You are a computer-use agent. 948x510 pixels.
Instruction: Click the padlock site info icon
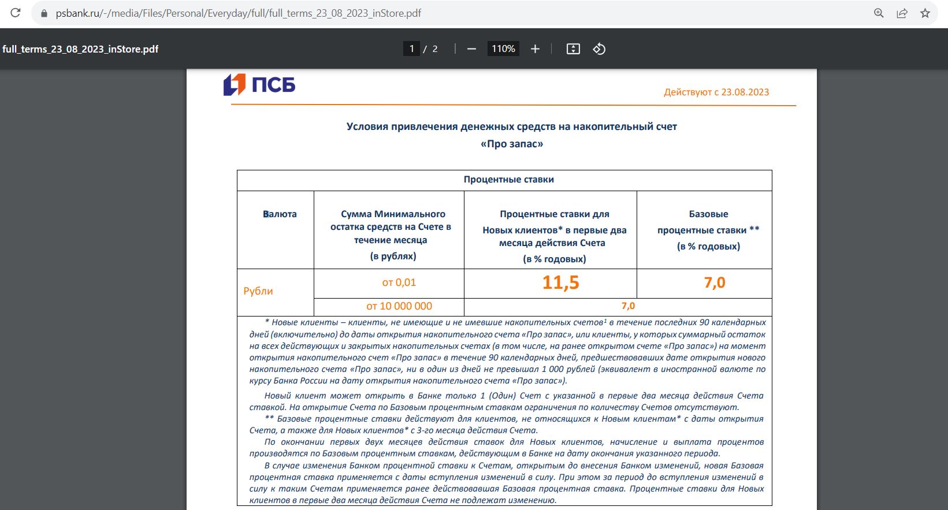[44, 13]
